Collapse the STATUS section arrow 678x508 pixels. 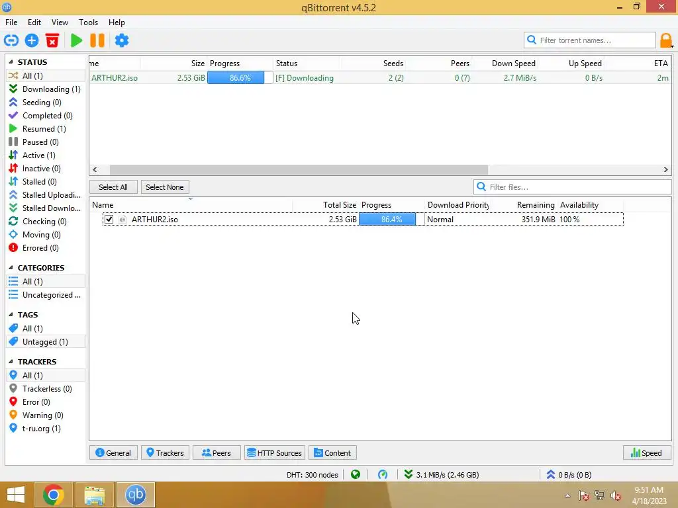[x=11, y=62]
